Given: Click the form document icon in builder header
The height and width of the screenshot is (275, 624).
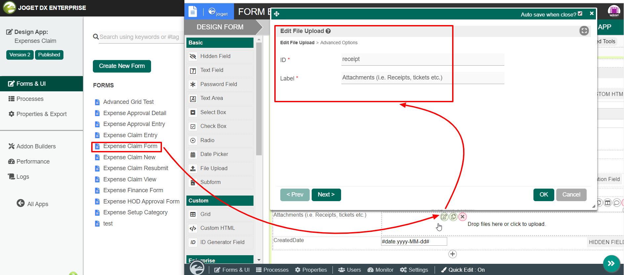Looking at the screenshot, I should (193, 11).
